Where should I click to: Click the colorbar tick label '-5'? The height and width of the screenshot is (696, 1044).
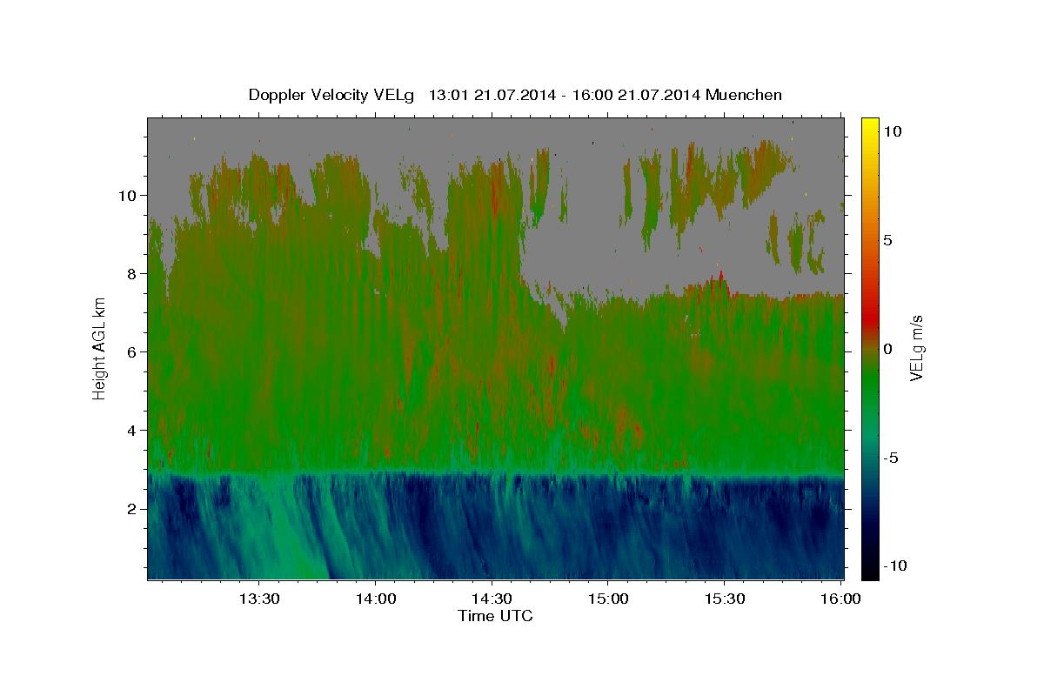[x=892, y=458]
